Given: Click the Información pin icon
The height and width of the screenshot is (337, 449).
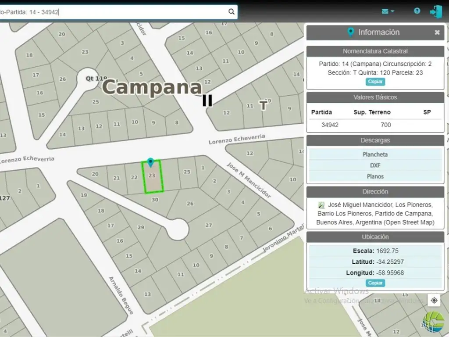Looking at the screenshot, I should click(x=350, y=32).
